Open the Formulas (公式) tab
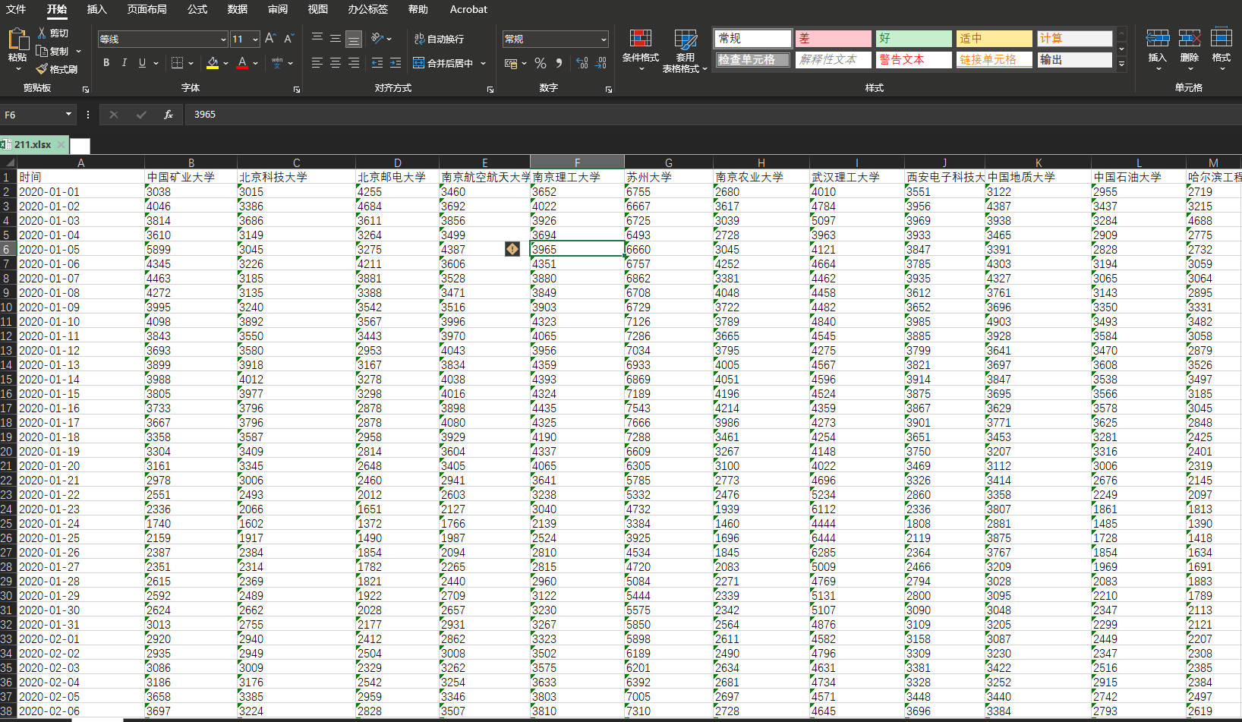The height and width of the screenshot is (722, 1242). (x=197, y=9)
